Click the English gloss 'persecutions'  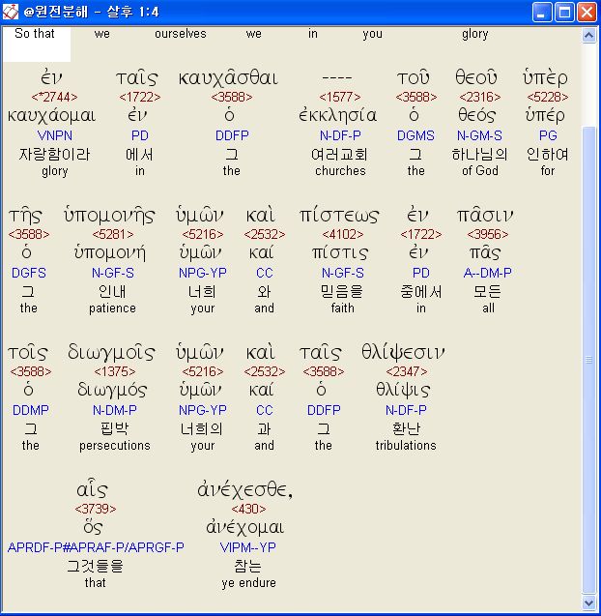[x=115, y=446]
